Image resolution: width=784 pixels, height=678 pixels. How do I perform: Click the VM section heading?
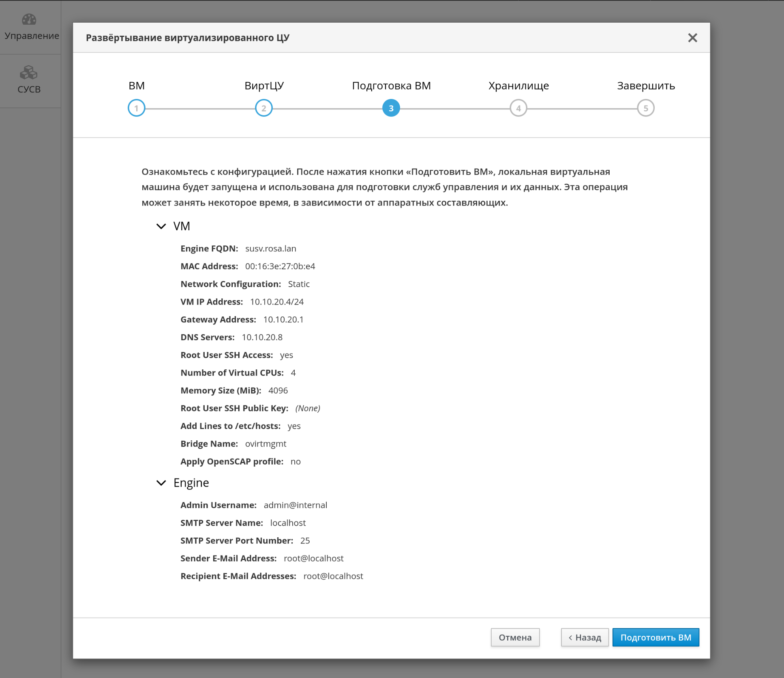coord(182,226)
